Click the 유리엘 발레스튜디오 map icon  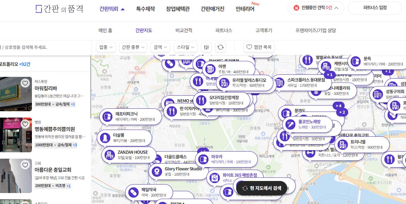[223, 83]
